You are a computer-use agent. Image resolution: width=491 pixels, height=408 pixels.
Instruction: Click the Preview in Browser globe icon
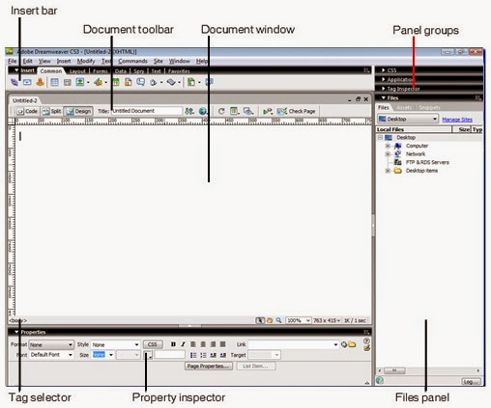click(x=203, y=111)
